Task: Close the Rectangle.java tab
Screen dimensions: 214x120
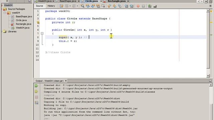Action: click(x=128, y=1)
